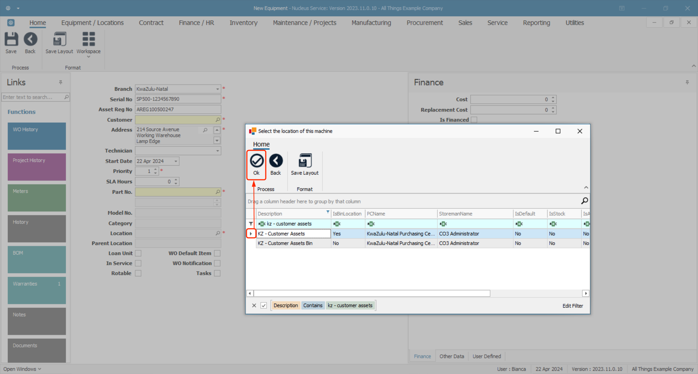Open the Warranties function tile
The image size is (698, 374).
[37, 290]
